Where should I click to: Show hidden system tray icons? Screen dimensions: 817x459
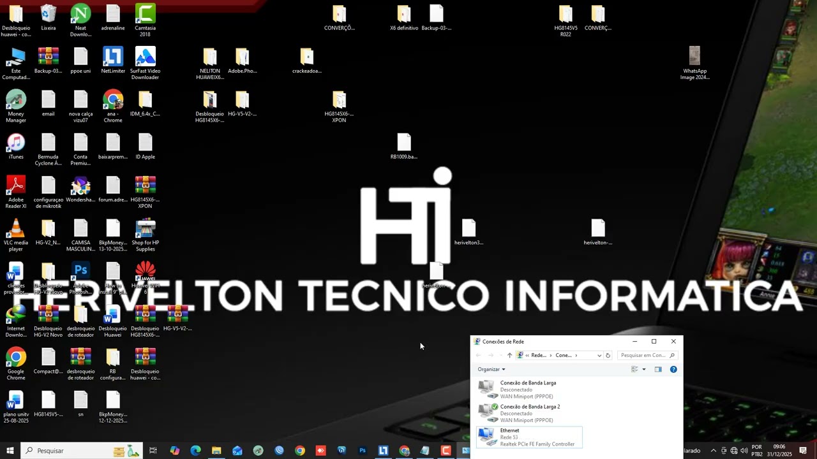(714, 451)
